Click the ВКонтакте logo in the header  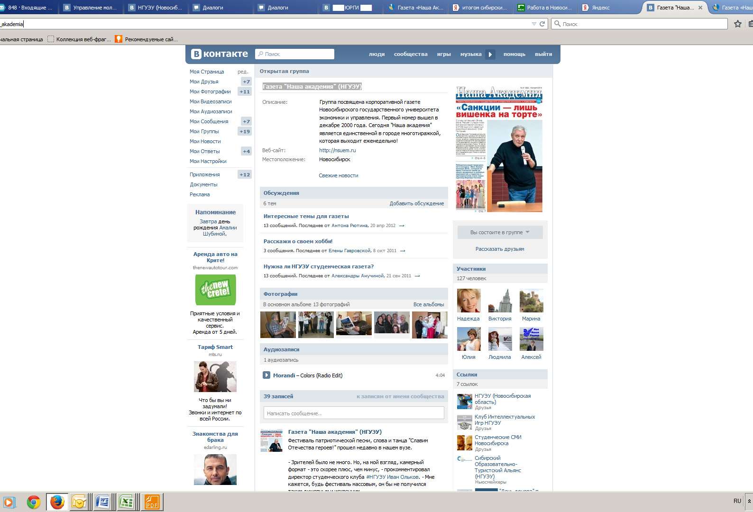pyautogui.click(x=219, y=54)
